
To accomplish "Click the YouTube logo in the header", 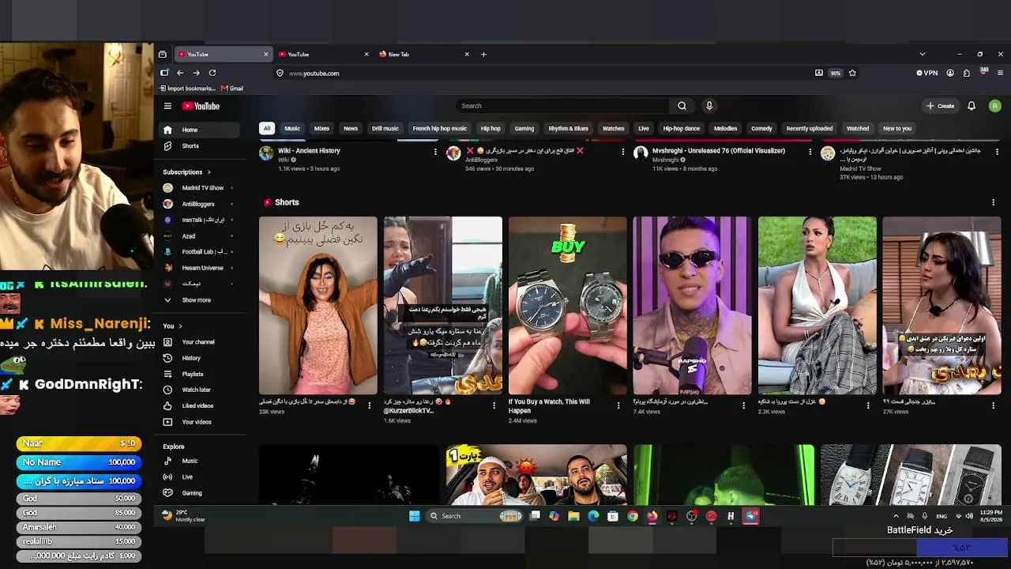I will point(201,106).
